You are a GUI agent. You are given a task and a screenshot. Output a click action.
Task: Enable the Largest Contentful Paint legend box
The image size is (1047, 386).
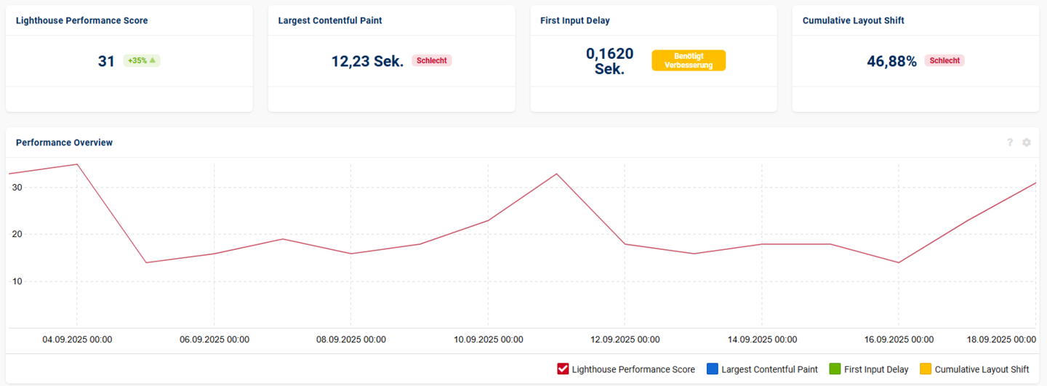[x=713, y=369]
